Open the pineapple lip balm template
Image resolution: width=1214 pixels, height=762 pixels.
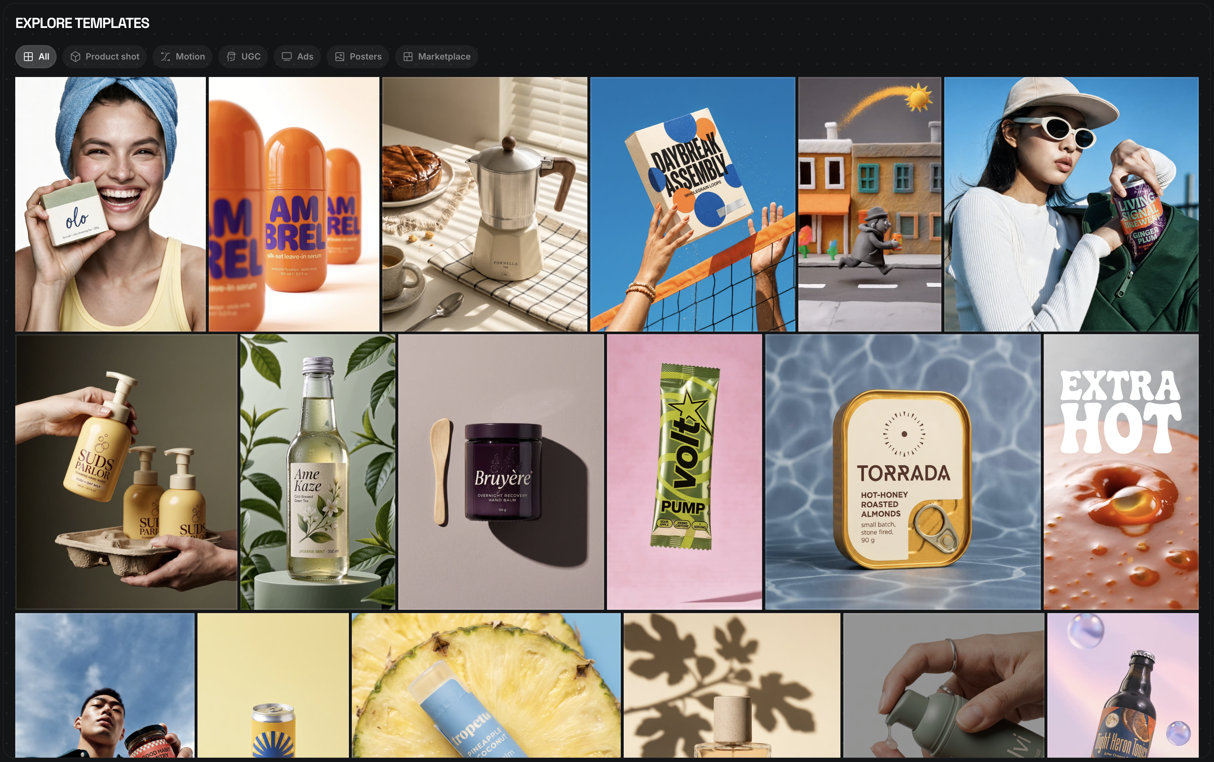[x=486, y=685]
